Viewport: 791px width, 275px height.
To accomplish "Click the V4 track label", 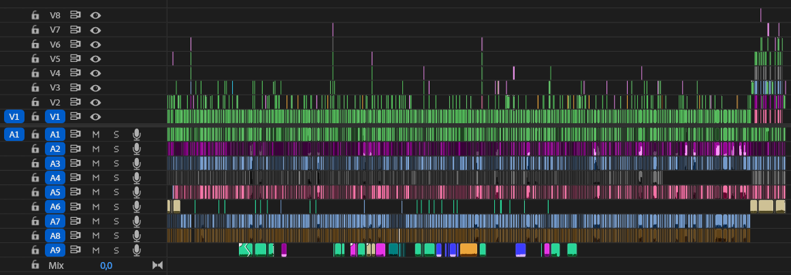I will coord(55,73).
